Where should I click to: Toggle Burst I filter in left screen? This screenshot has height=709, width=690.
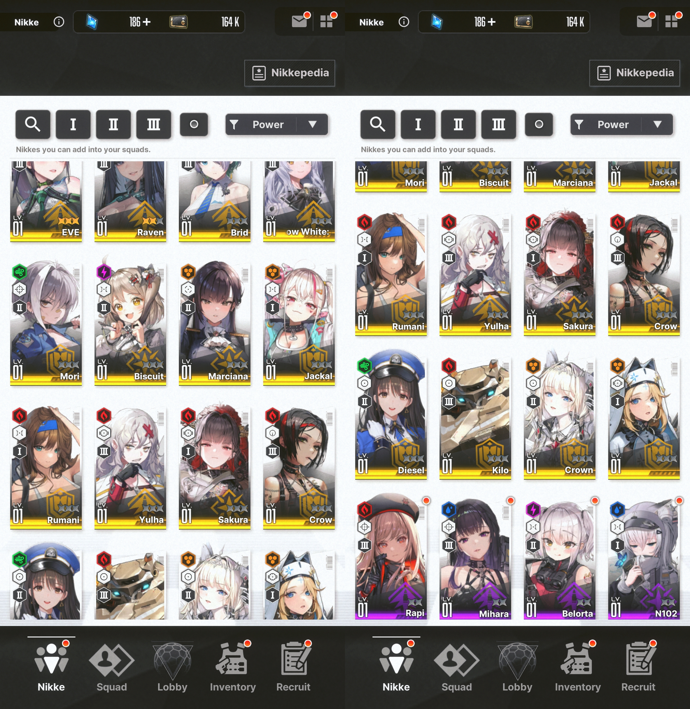click(73, 125)
